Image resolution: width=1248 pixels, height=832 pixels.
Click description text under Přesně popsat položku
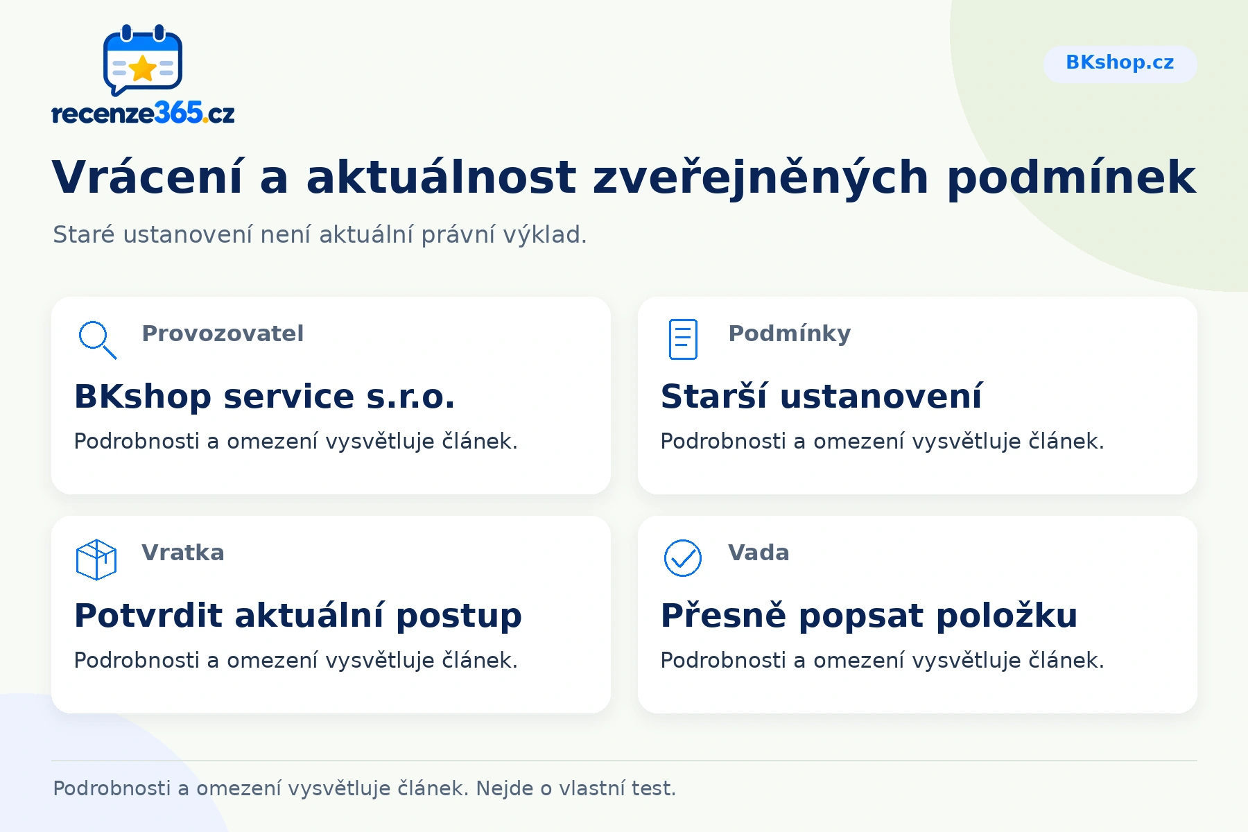(883, 661)
